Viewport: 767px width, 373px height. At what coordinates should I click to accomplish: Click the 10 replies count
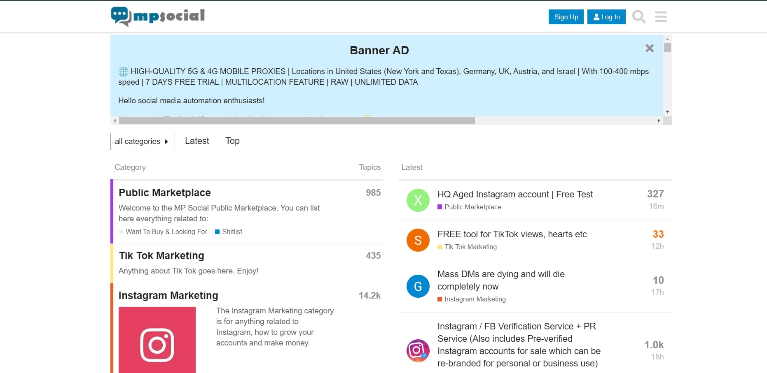tap(658, 280)
